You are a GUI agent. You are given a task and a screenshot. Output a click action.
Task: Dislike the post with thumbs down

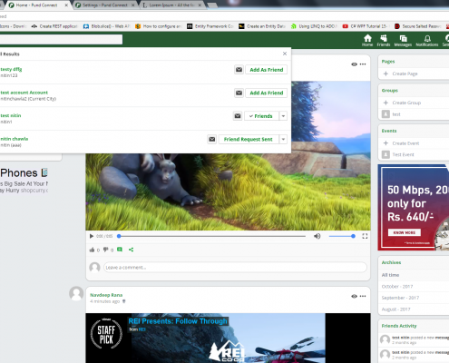pyautogui.click(x=105, y=250)
